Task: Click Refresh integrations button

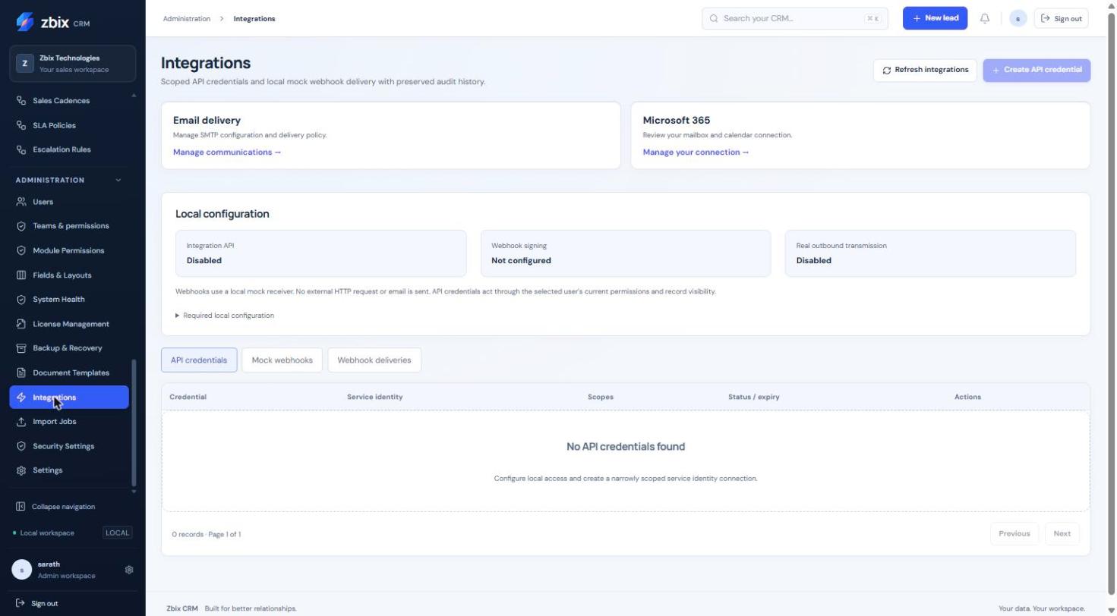Action: 925,70
